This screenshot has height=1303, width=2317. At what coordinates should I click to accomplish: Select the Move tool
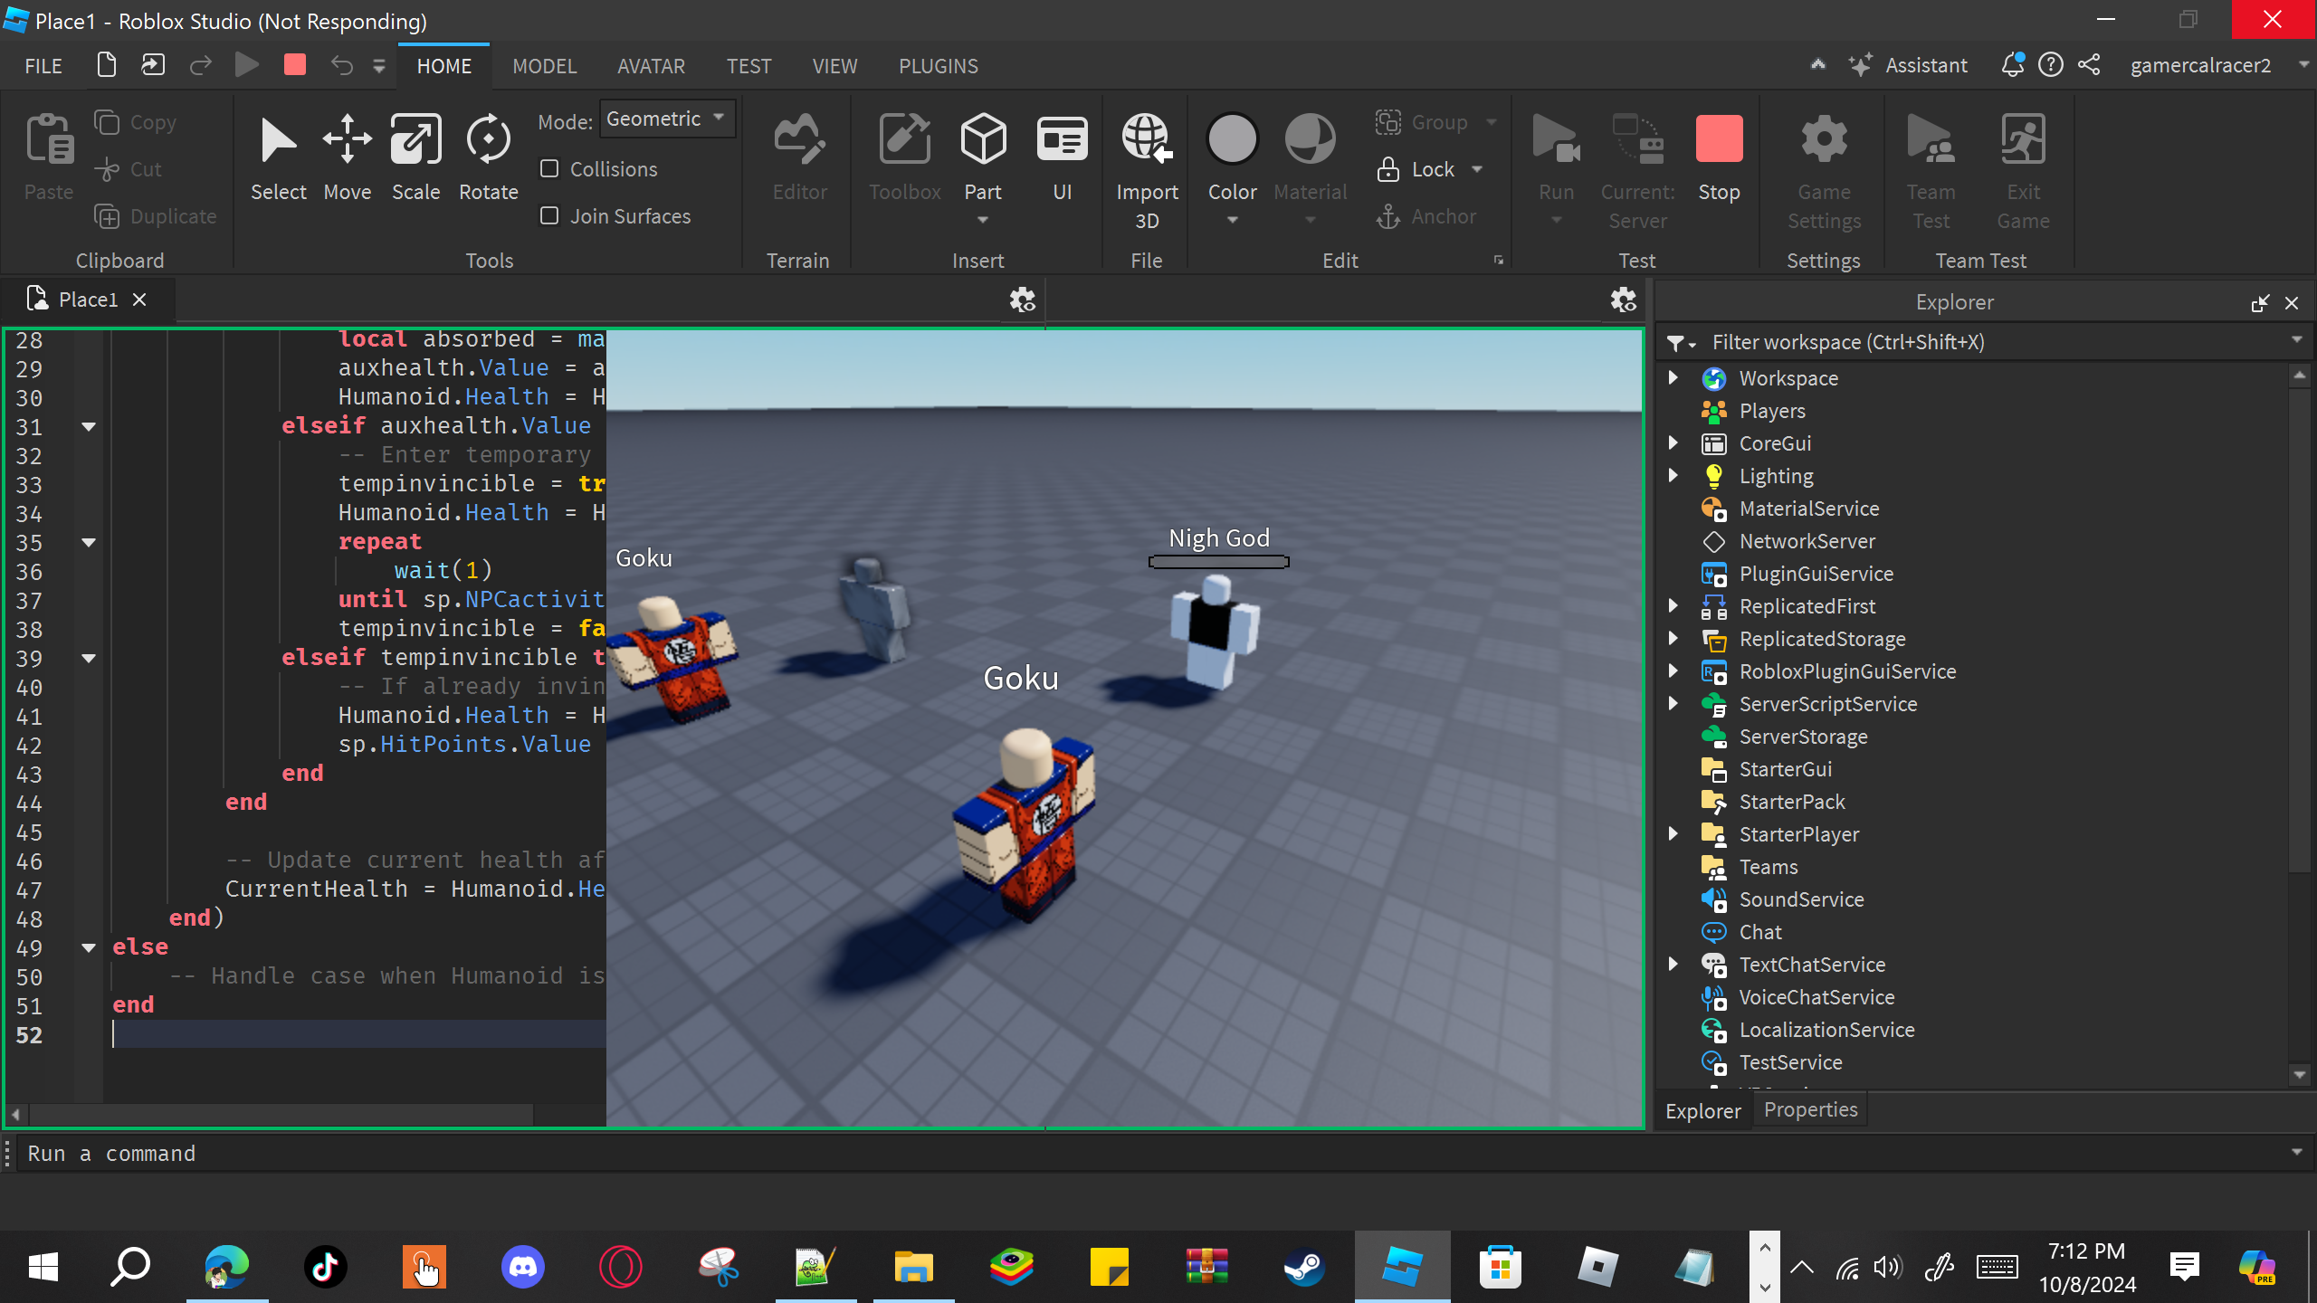click(x=348, y=156)
